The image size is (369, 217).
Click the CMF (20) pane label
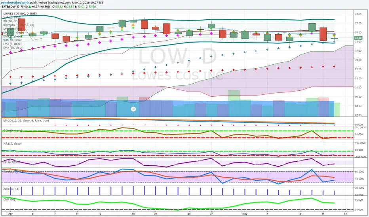(9, 199)
